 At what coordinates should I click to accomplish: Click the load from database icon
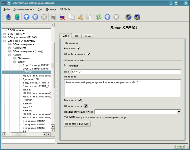9,17
